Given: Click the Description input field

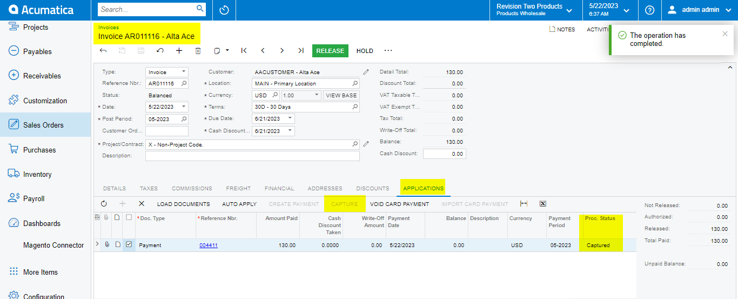Looking at the screenshot, I should (252, 156).
